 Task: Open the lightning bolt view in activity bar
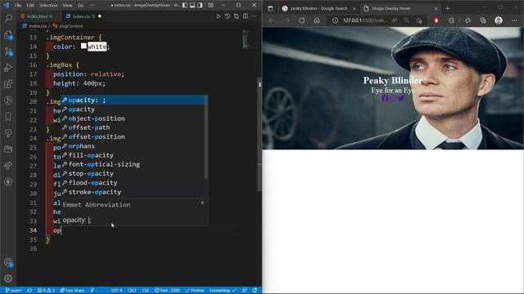[x=8, y=181]
